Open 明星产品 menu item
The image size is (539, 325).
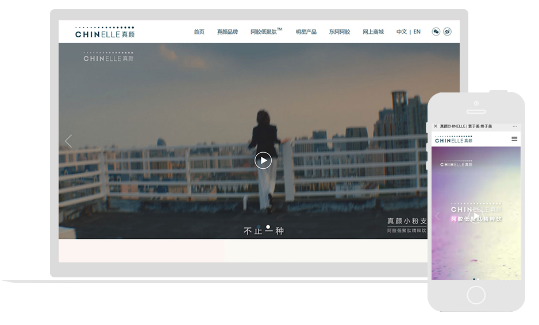[x=306, y=32]
